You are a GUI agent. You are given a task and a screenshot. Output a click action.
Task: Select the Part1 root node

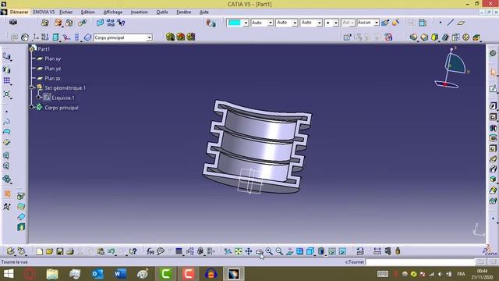44,48
